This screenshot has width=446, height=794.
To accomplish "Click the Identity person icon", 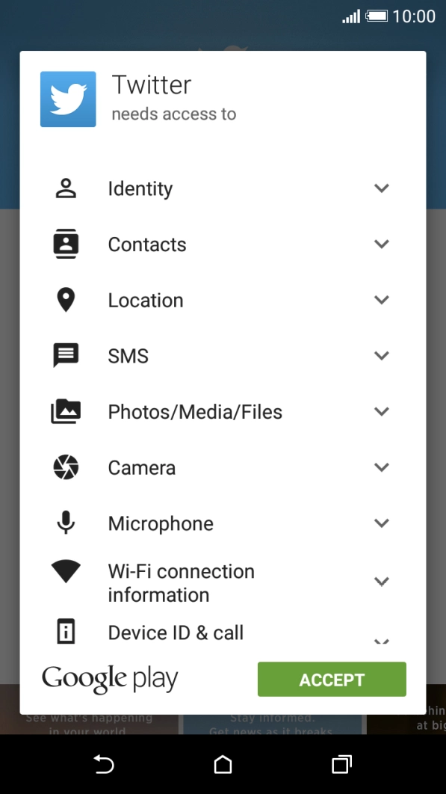I will 66,188.
